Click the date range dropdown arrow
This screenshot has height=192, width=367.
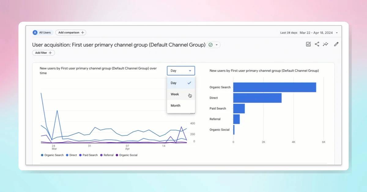[x=337, y=33]
